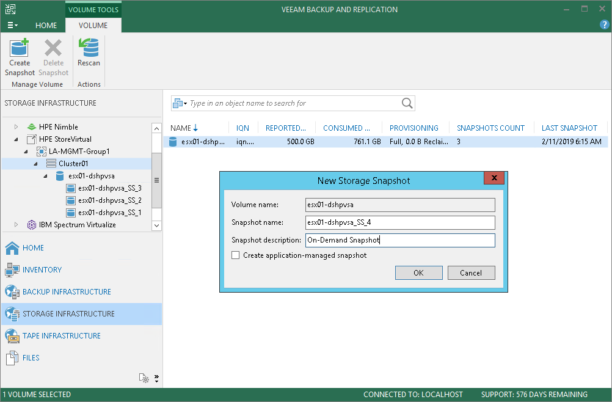Collapse the LA-MGMT-Group1 tree node
The image size is (612, 402).
tap(26, 152)
